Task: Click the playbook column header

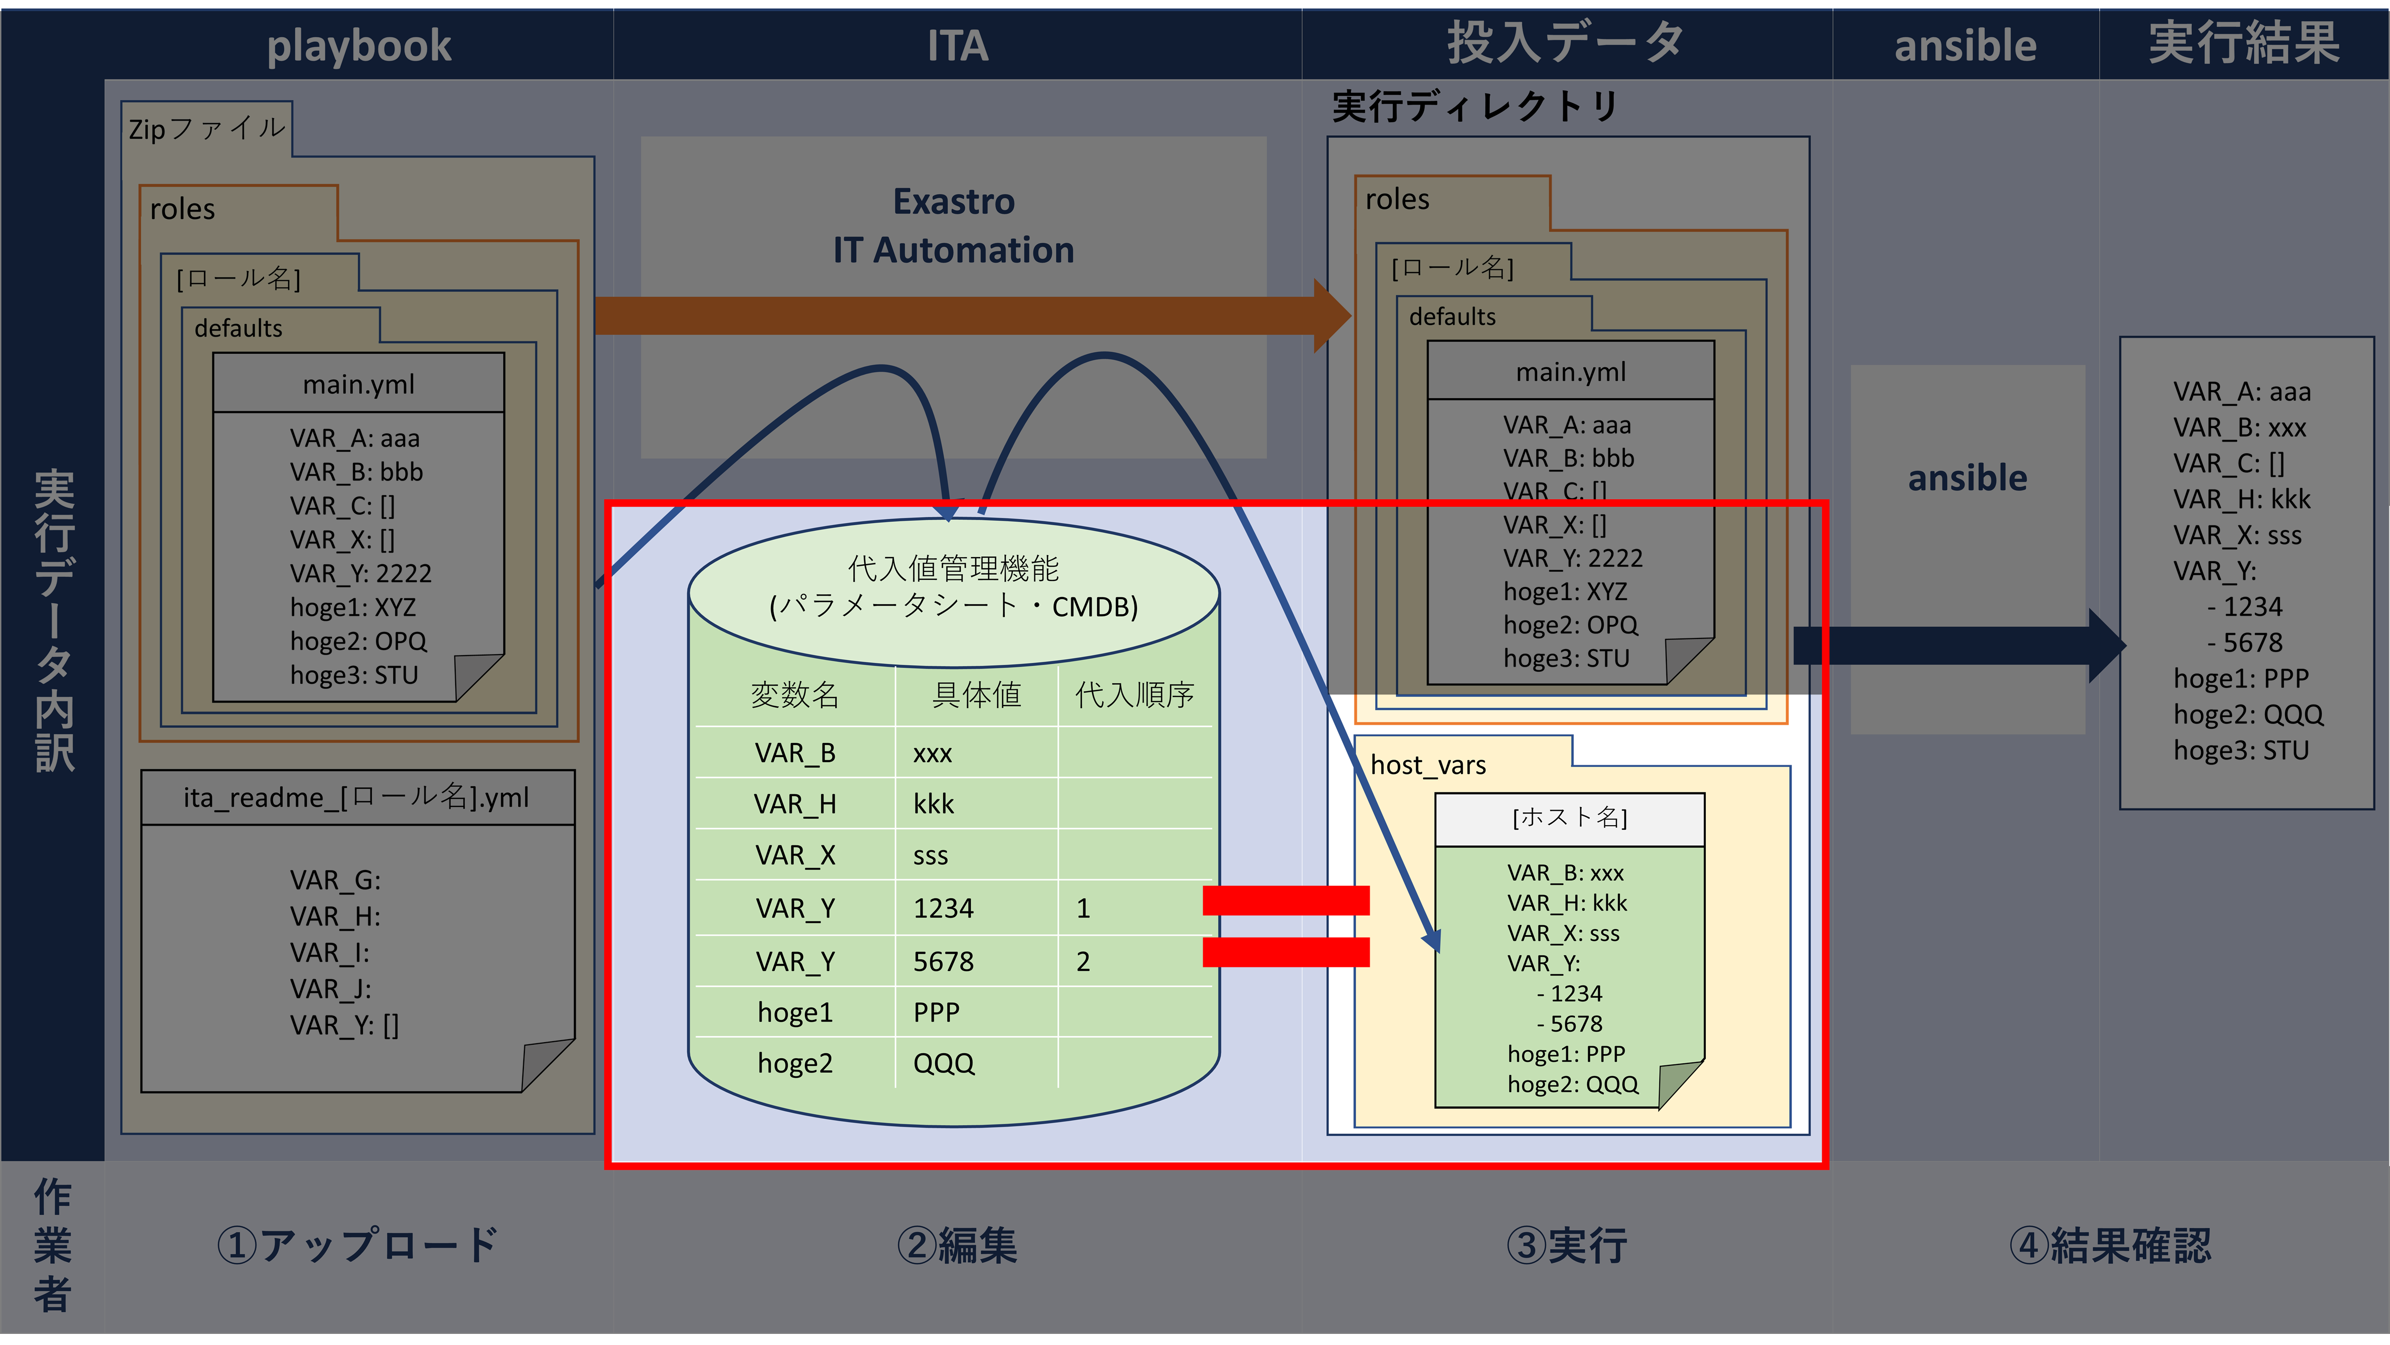Action: pyautogui.click(x=359, y=44)
